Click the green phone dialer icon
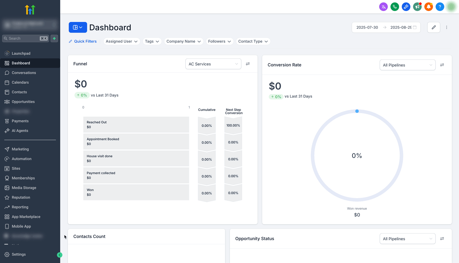The image size is (459, 263). pyautogui.click(x=395, y=7)
